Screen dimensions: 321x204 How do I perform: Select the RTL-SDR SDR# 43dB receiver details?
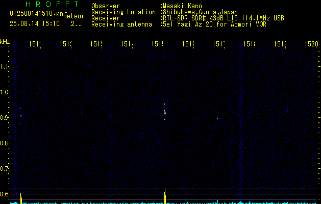click(x=224, y=18)
